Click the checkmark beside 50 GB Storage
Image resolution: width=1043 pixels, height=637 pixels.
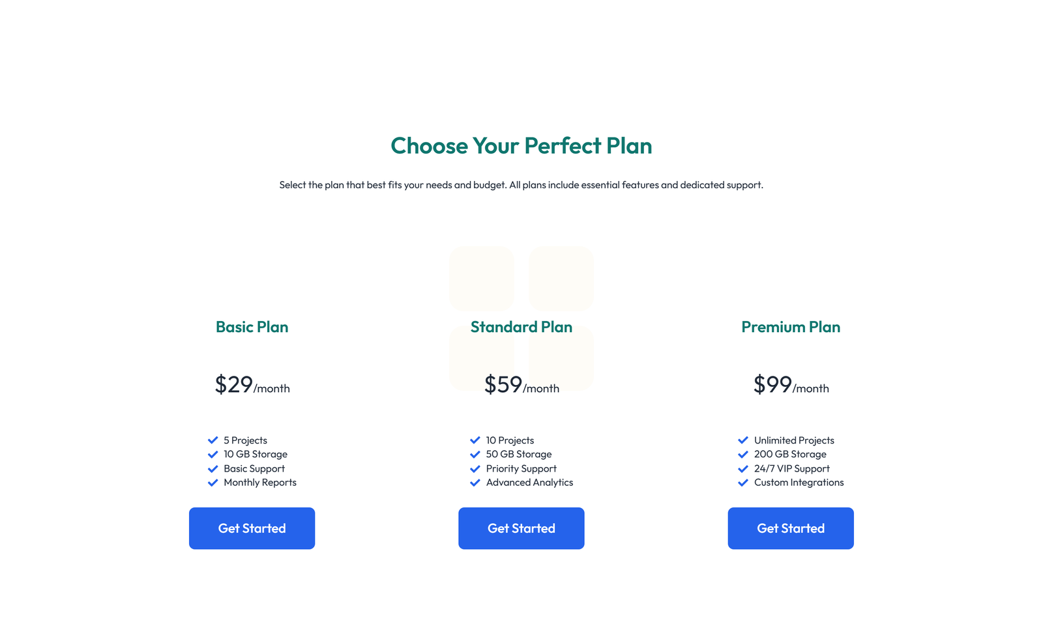[475, 454]
